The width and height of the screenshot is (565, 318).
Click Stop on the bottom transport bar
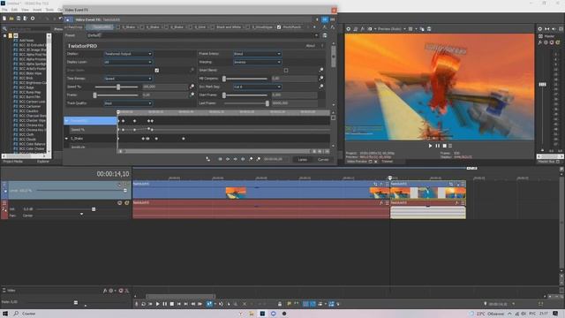coord(172,304)
